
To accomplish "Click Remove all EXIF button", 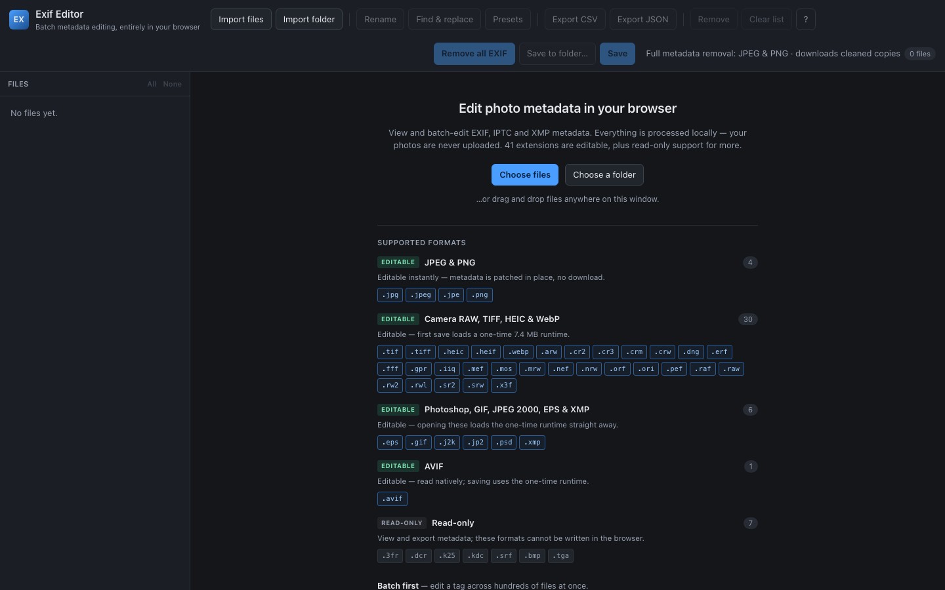I will [474, 54].
